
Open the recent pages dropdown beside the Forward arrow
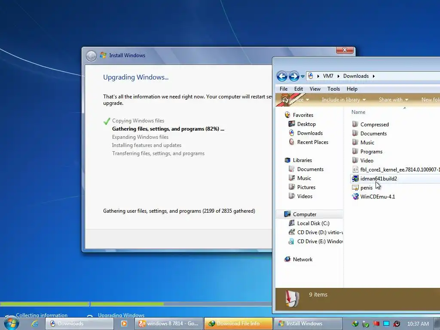click(302, 76)
